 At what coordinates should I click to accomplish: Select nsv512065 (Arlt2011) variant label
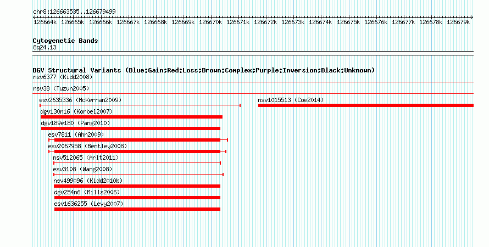[x=86, y=158]
